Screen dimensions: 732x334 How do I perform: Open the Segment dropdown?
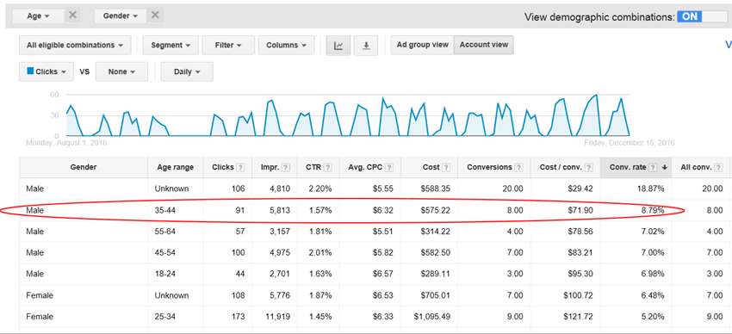[x=171, y=46]
